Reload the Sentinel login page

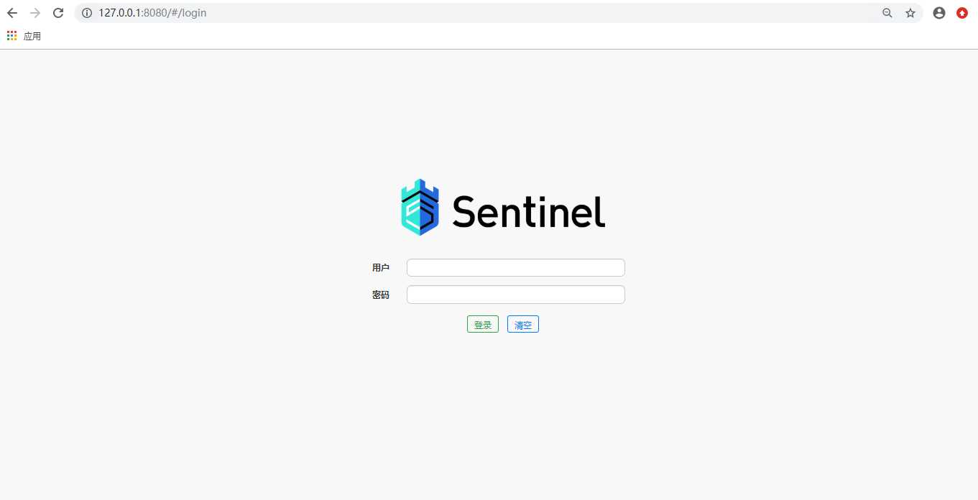[x=58, y=13]
